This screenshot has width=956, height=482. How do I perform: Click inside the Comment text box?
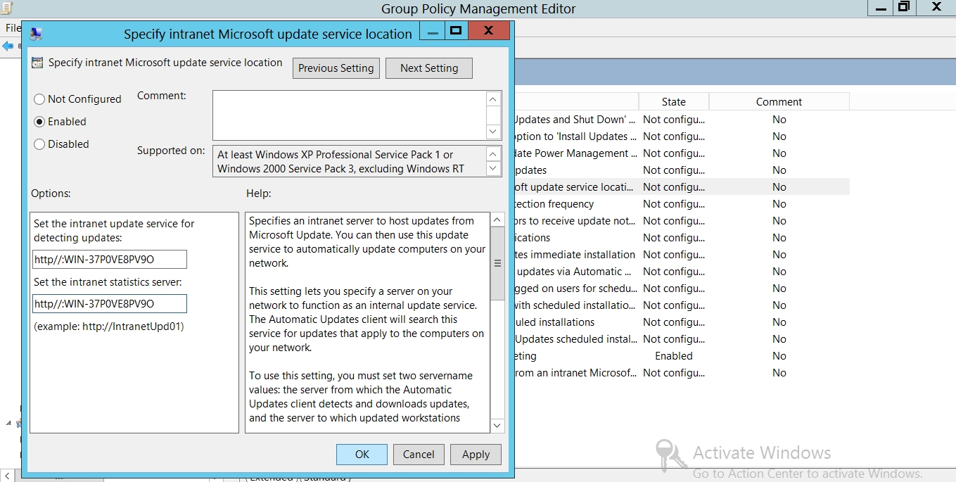350,115
